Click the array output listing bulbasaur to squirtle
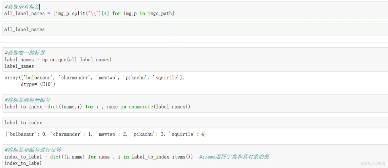 [x=94, y=78]
